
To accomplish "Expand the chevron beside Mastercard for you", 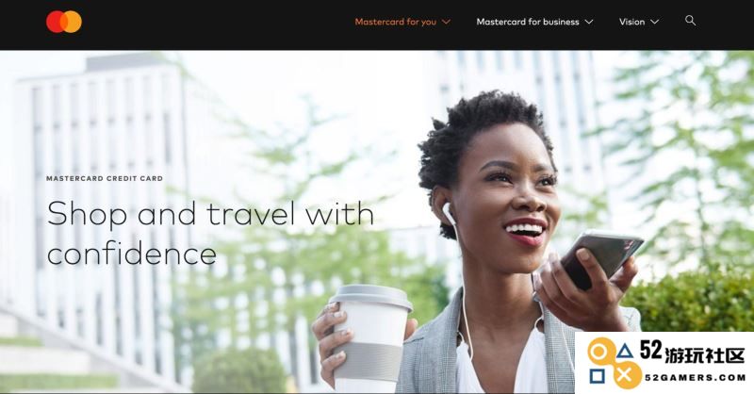I will point(446,22).
